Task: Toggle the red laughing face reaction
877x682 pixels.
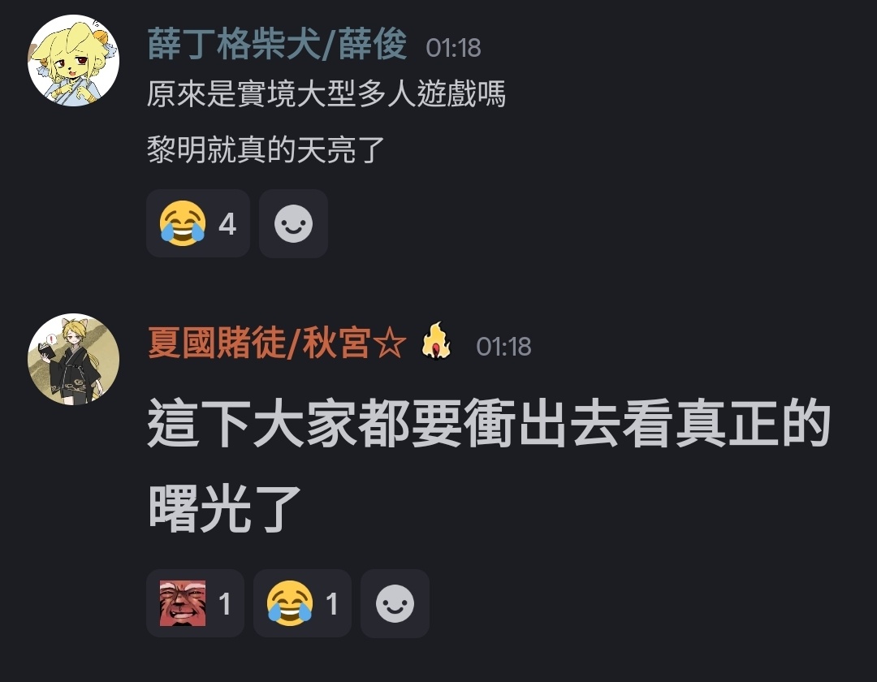Action: [195, 603]
